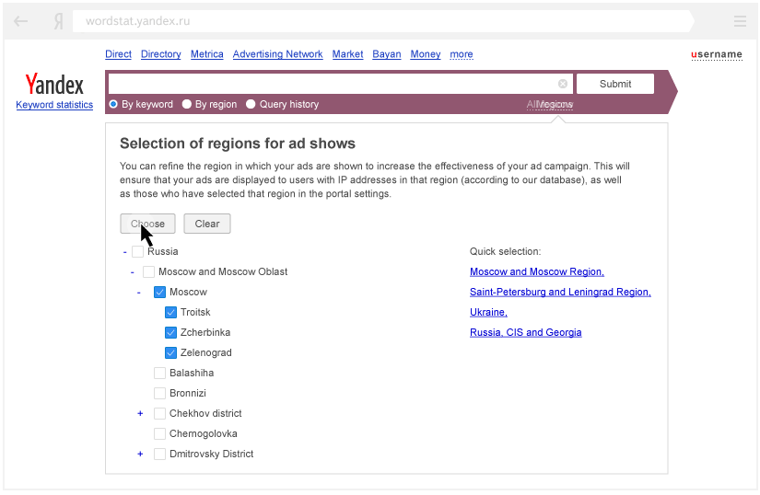
Task: Click the Troitsk region label
Action: click(195, 313)
